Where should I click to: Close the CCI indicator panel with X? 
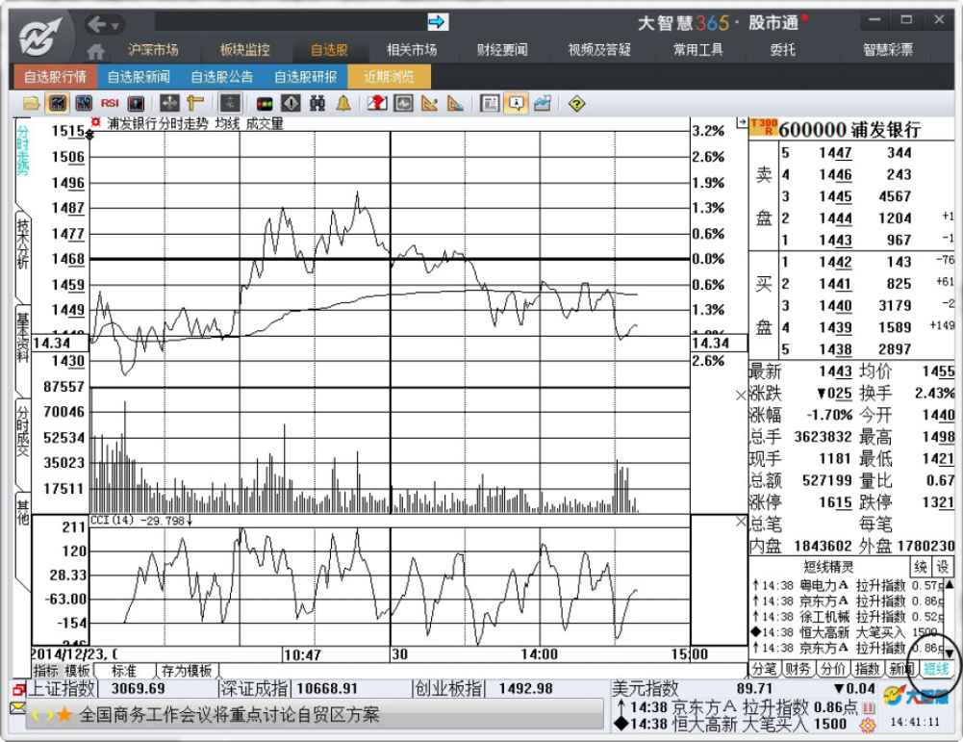click(742, 522)
